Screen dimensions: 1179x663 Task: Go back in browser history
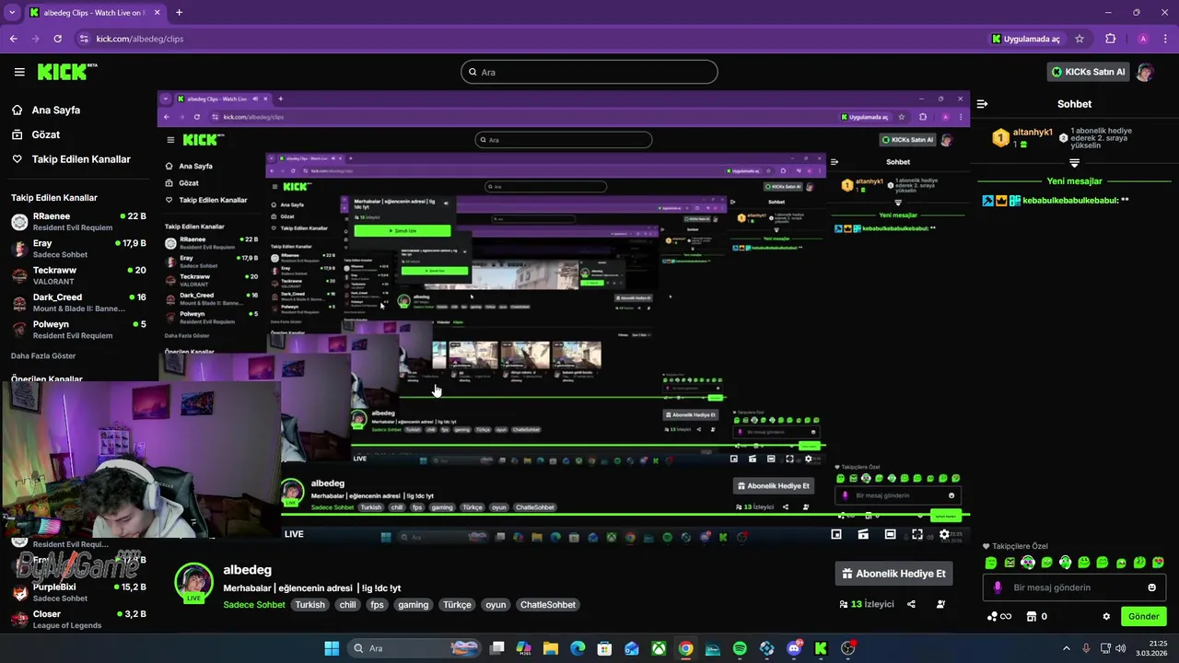[x=13, y=39]
